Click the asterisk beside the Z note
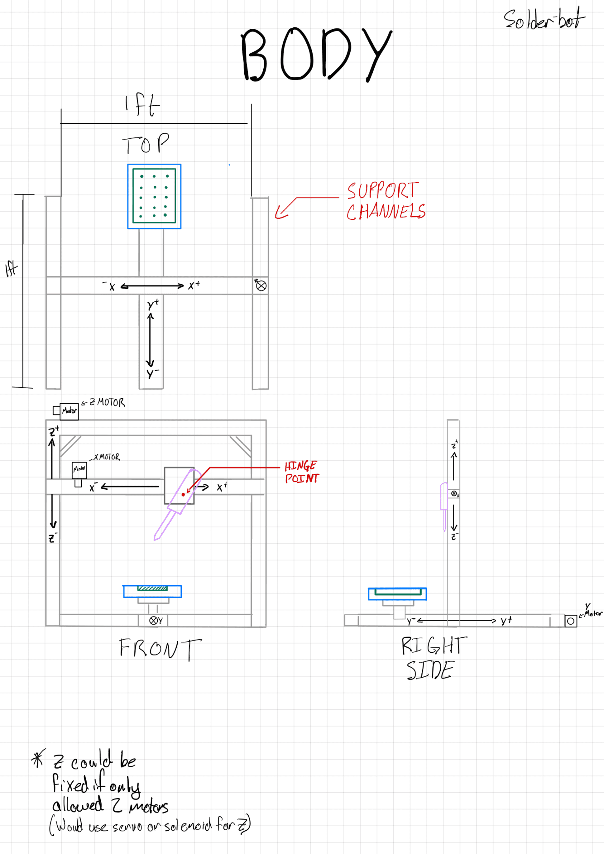The height and width of the screenshot is (854, 604). pyautogui.click(x=38, y=758)
